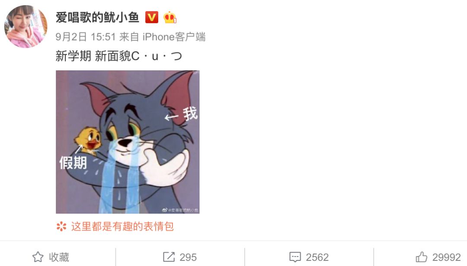The width and height of the screenshot is (467, 266).
Task: Click the iPhone客户端 source link
Action: point(174,37)
